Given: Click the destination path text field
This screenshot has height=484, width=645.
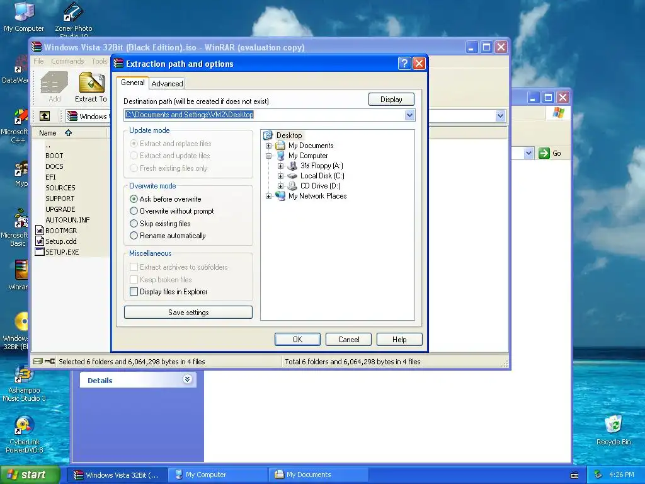Looking at the screenshot, I should point(264,115).
